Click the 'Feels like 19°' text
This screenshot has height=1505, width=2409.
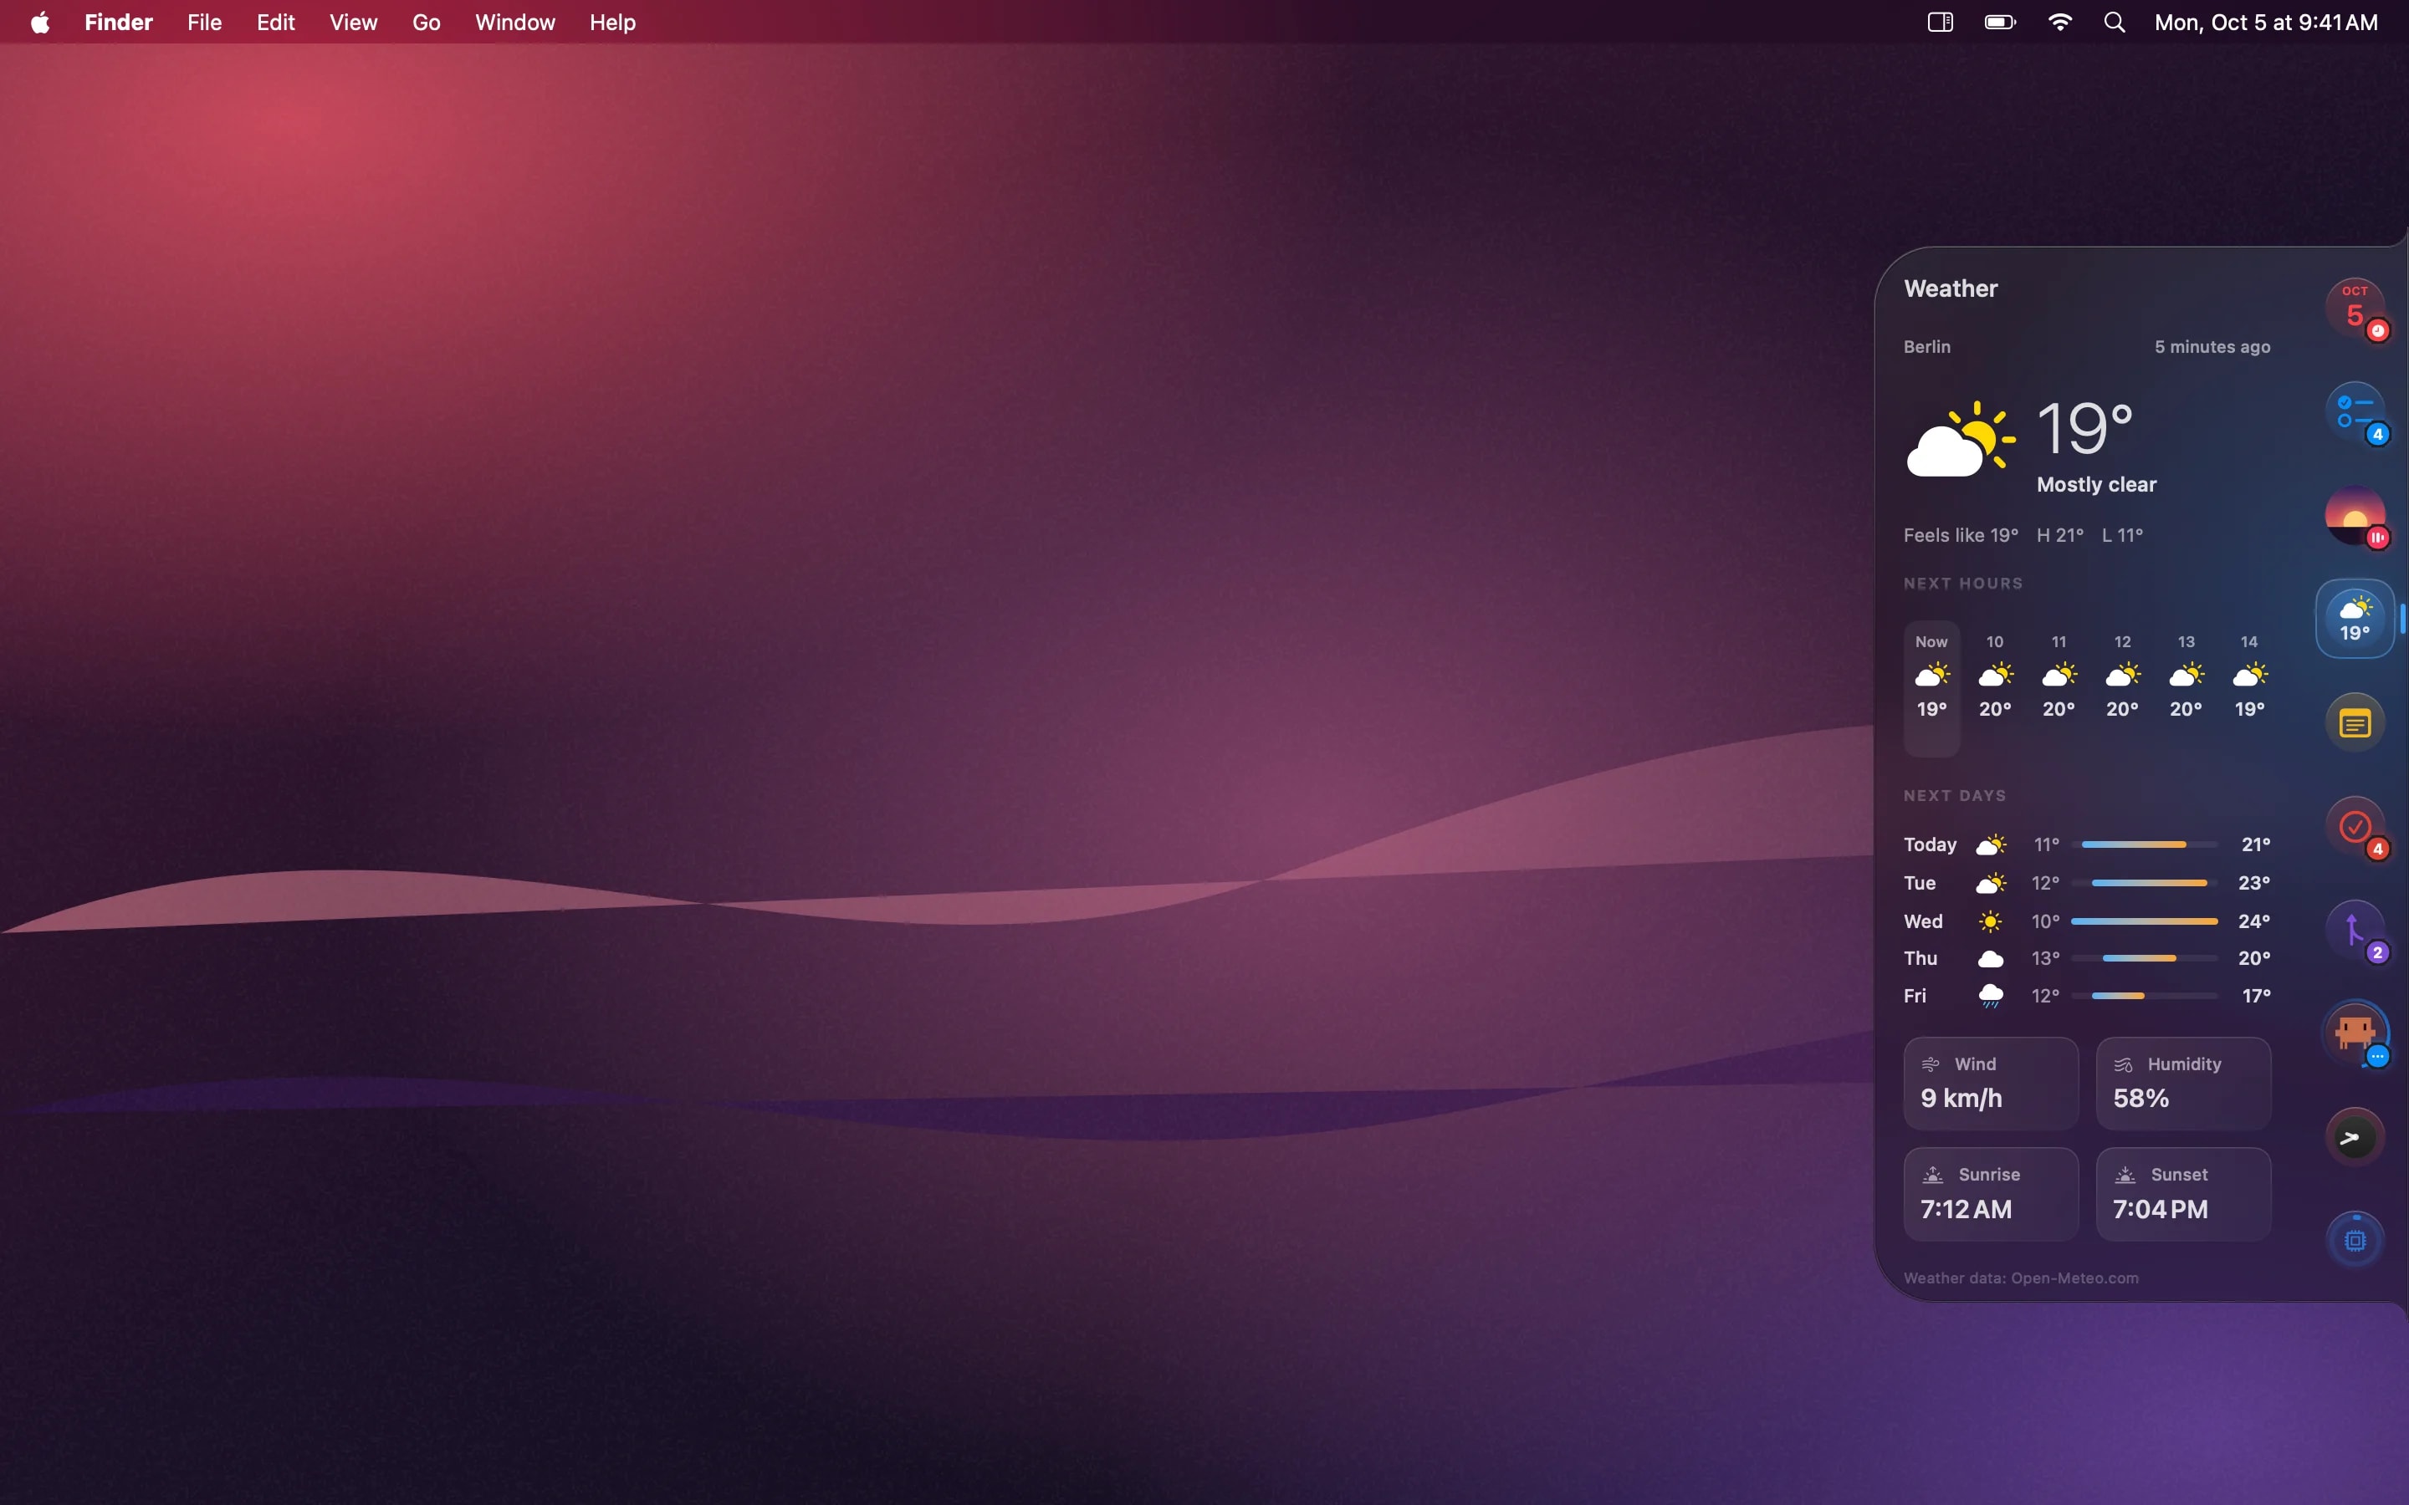coord(1960,535)
